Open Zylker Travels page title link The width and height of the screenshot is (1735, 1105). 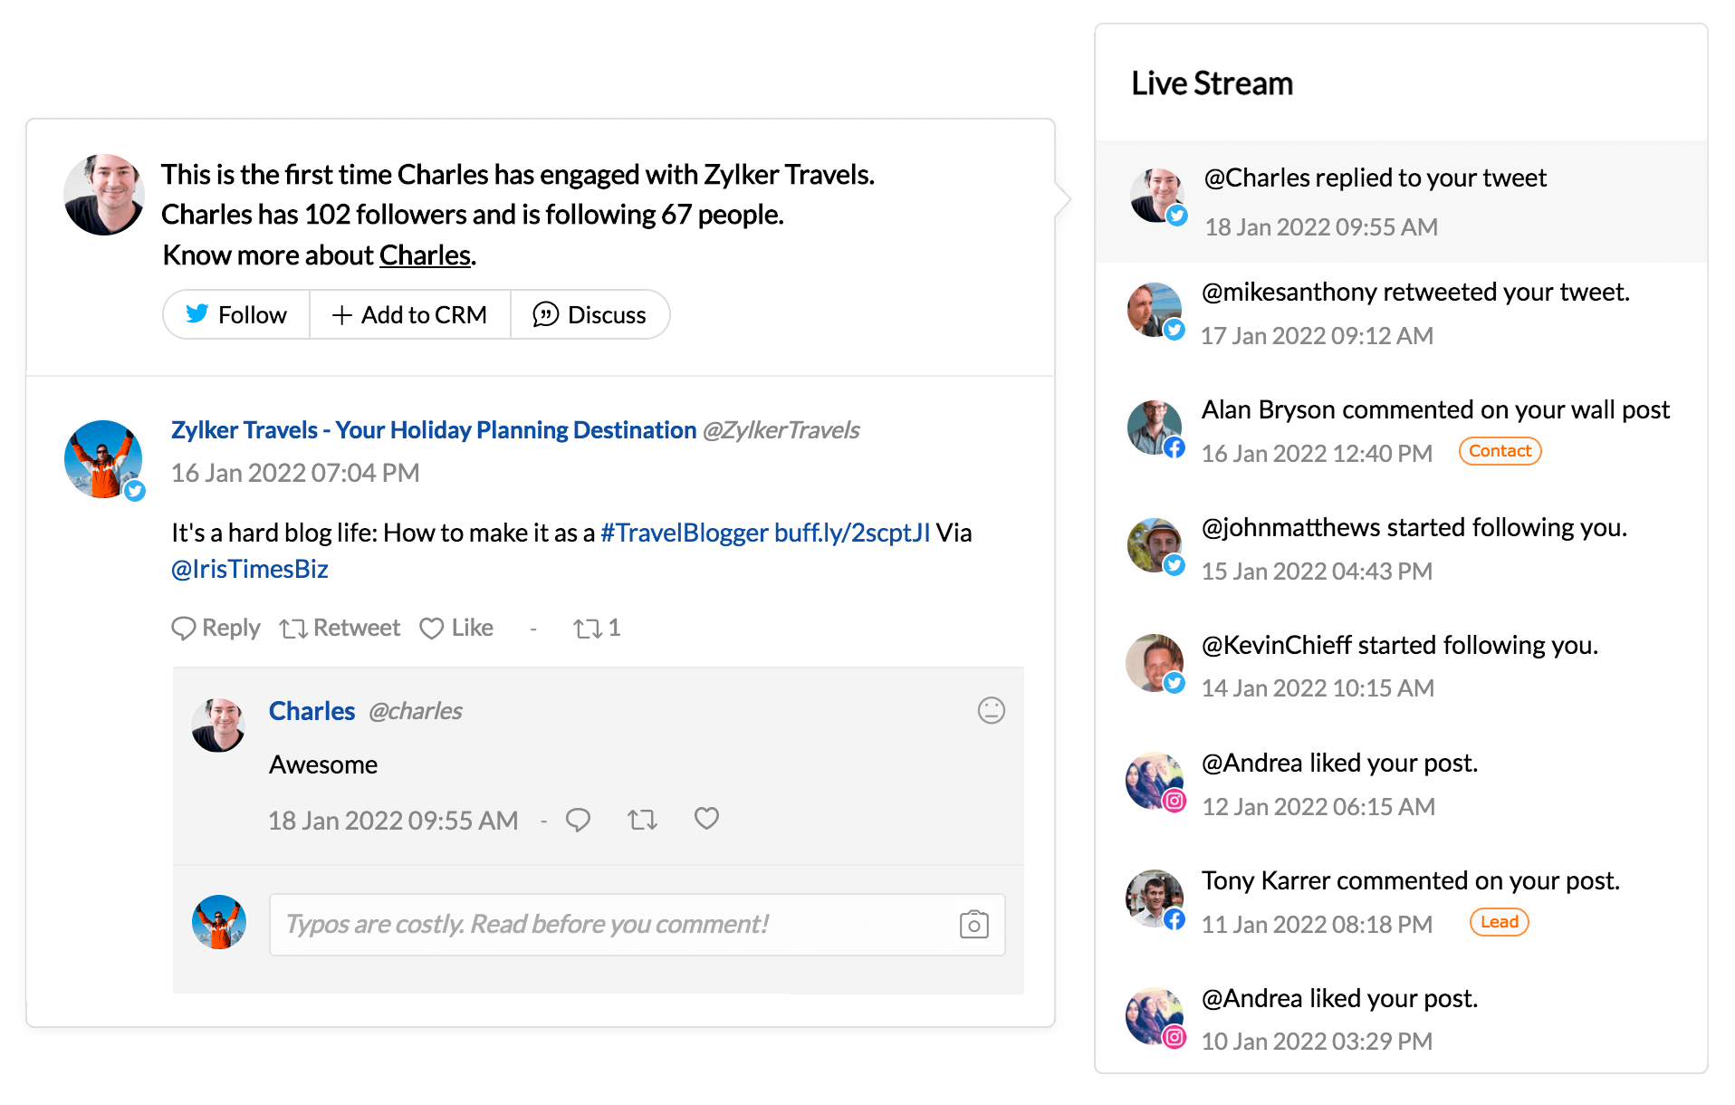434,429
